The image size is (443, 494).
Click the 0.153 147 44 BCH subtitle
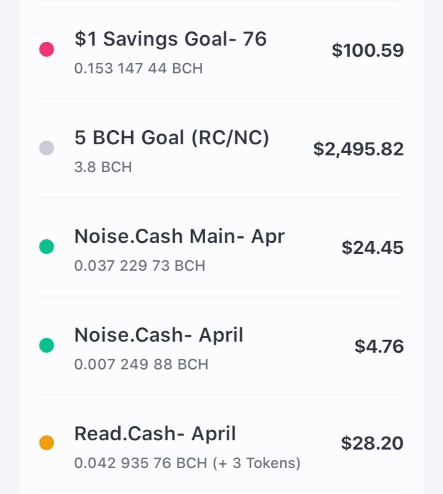[x=139, y=68]
